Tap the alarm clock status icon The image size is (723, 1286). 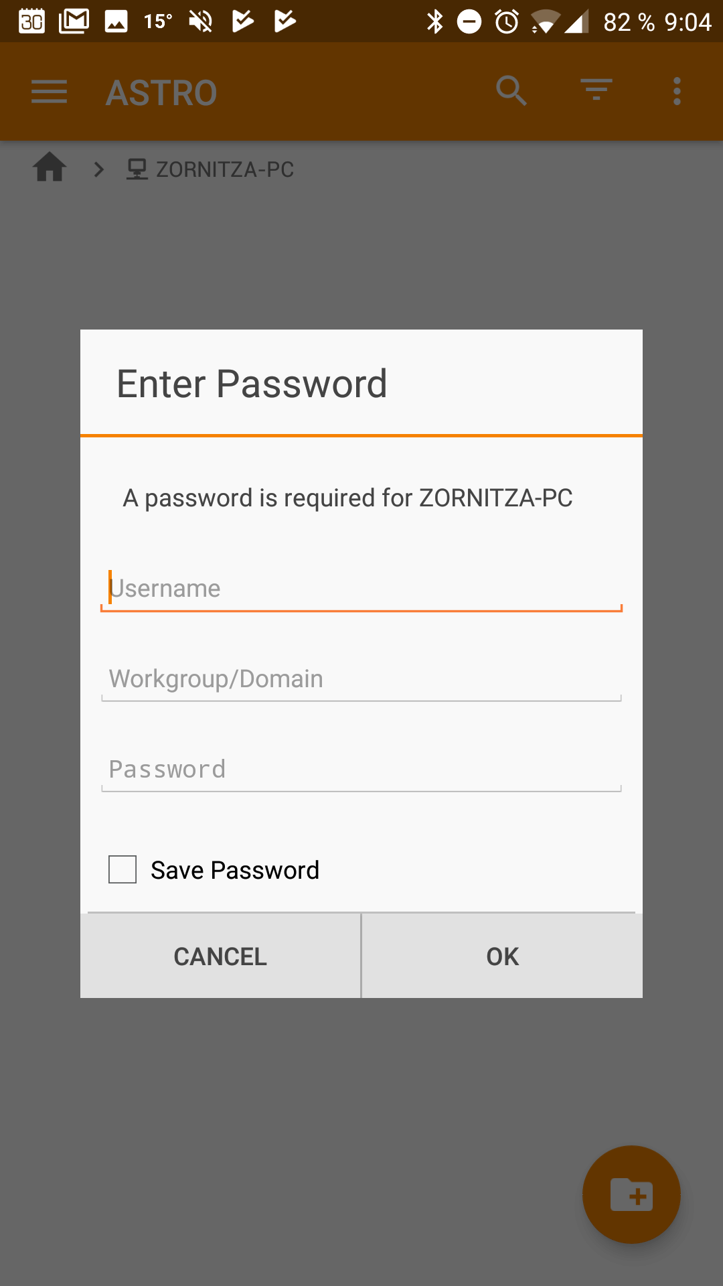tap(507, 21)
